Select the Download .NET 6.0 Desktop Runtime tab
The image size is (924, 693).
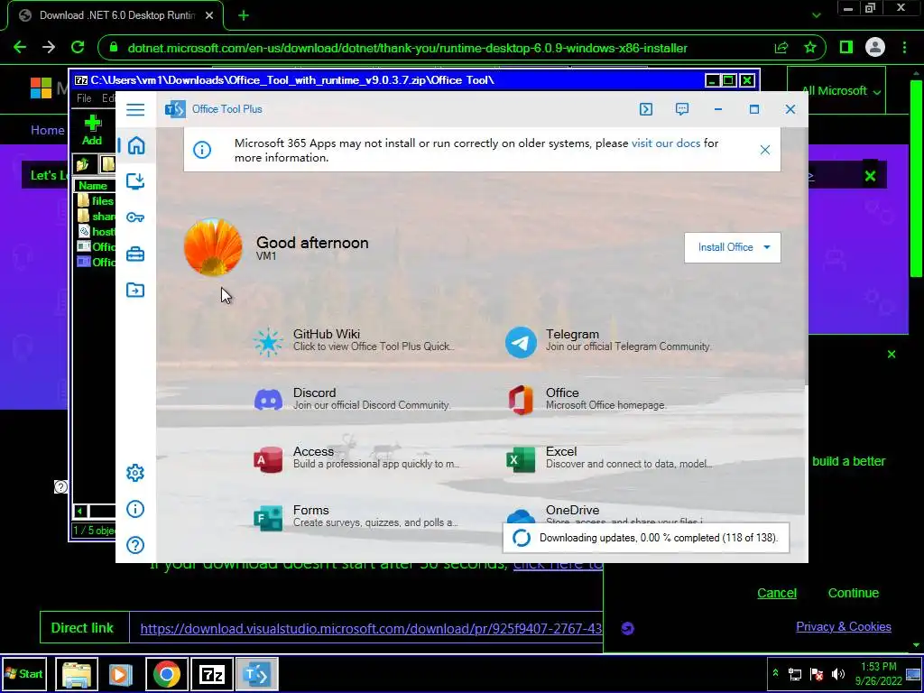(x=115, y=16)
